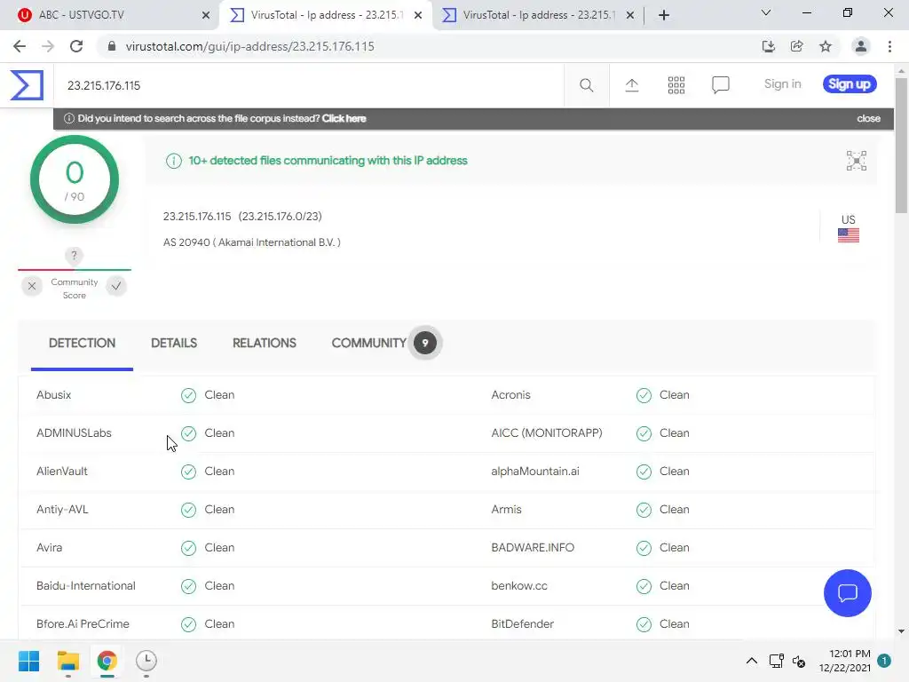Viewport: 909px width, 682px height.
Task: Select the BADWARE.INFO vendor name
Action: [533, 548]
